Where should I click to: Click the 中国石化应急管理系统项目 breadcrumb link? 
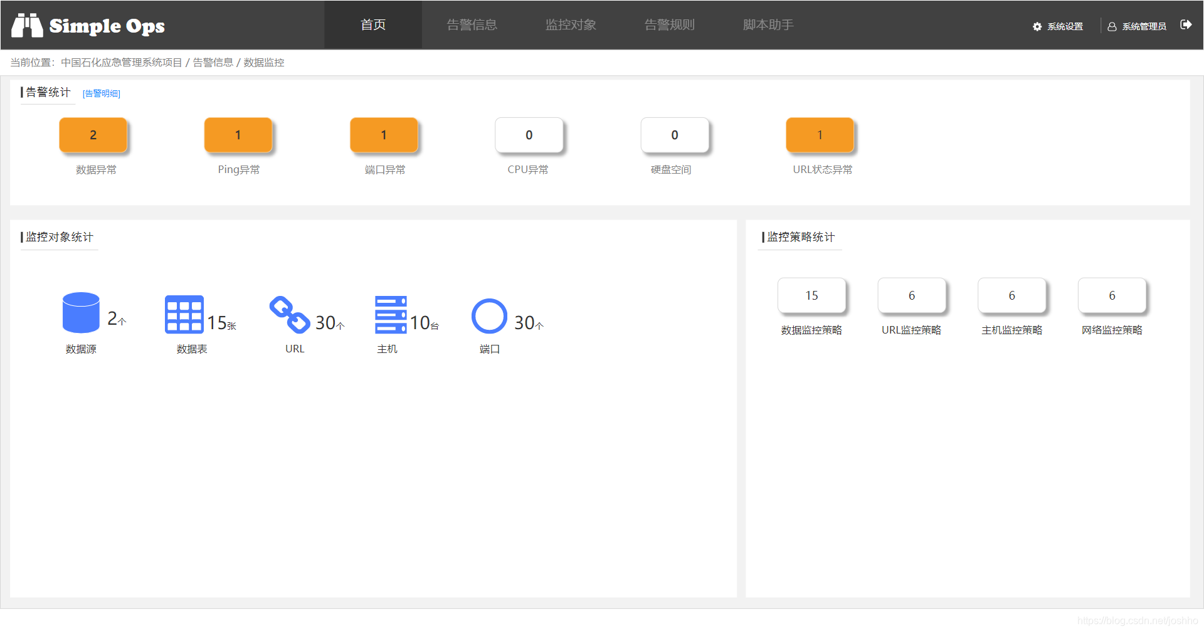[x=122, y=62]
